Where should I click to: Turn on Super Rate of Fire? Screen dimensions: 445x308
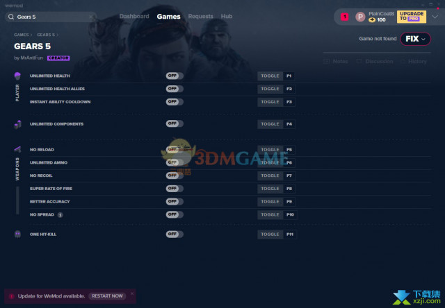(175, 189)
